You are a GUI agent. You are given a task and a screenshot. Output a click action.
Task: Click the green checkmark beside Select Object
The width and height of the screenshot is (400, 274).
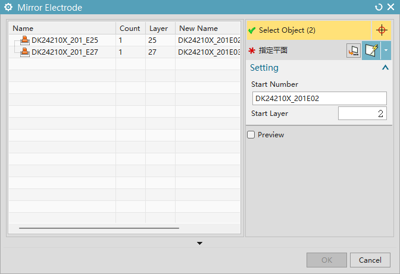pyautogui.click(x=252, y=30)
